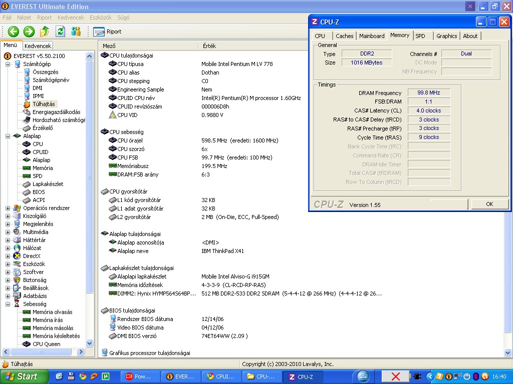Viewport: 513px width, 384px height.
Task: Select BIOS in the tree
Action: coord(39,192)
